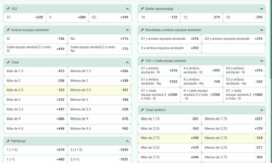Select highlighted Menos de 2.5 -101
272x163 pixels.
99,90
